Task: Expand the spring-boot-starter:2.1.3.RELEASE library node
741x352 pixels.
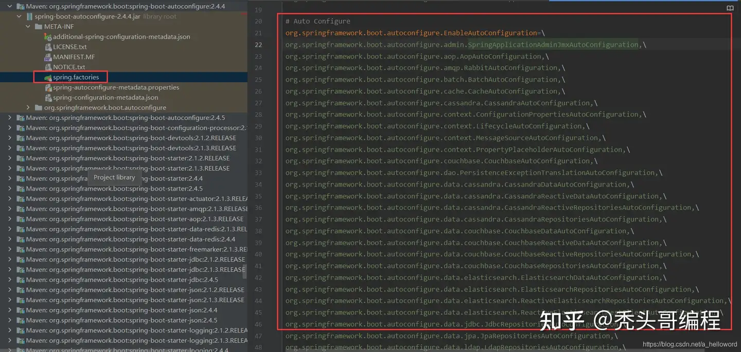Action: pyautogui.click(x=10, y=169)
